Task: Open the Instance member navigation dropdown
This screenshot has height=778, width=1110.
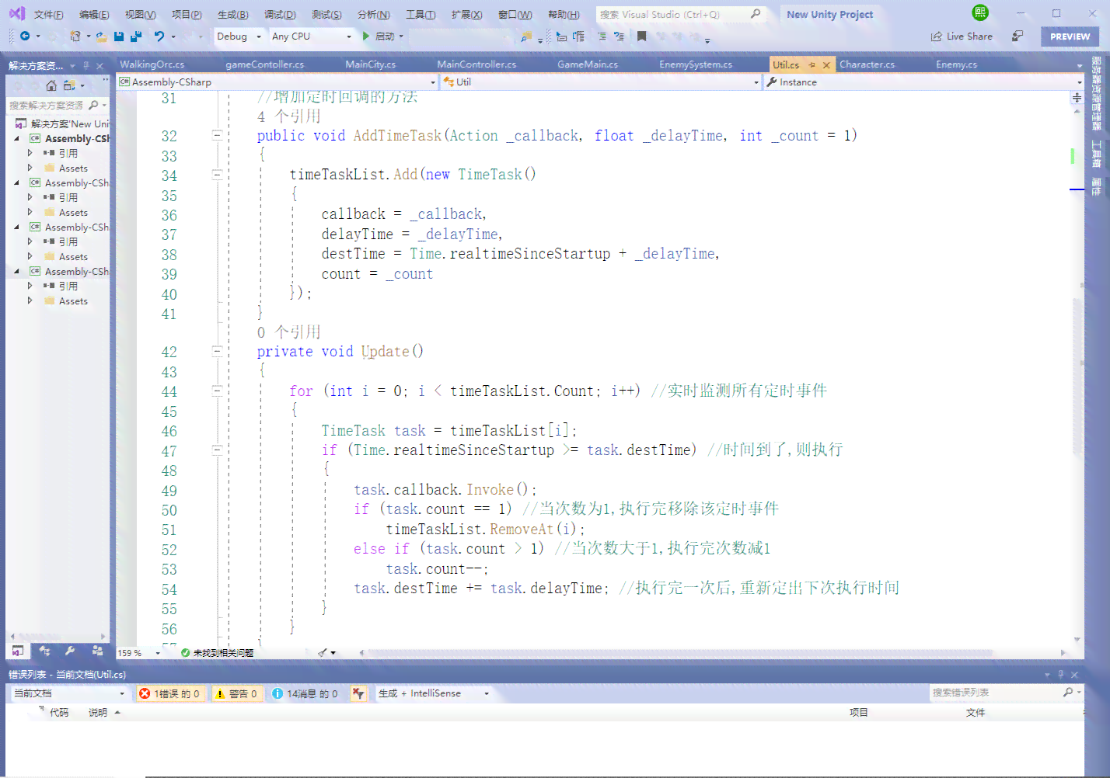Action: (x=923, y=82)
